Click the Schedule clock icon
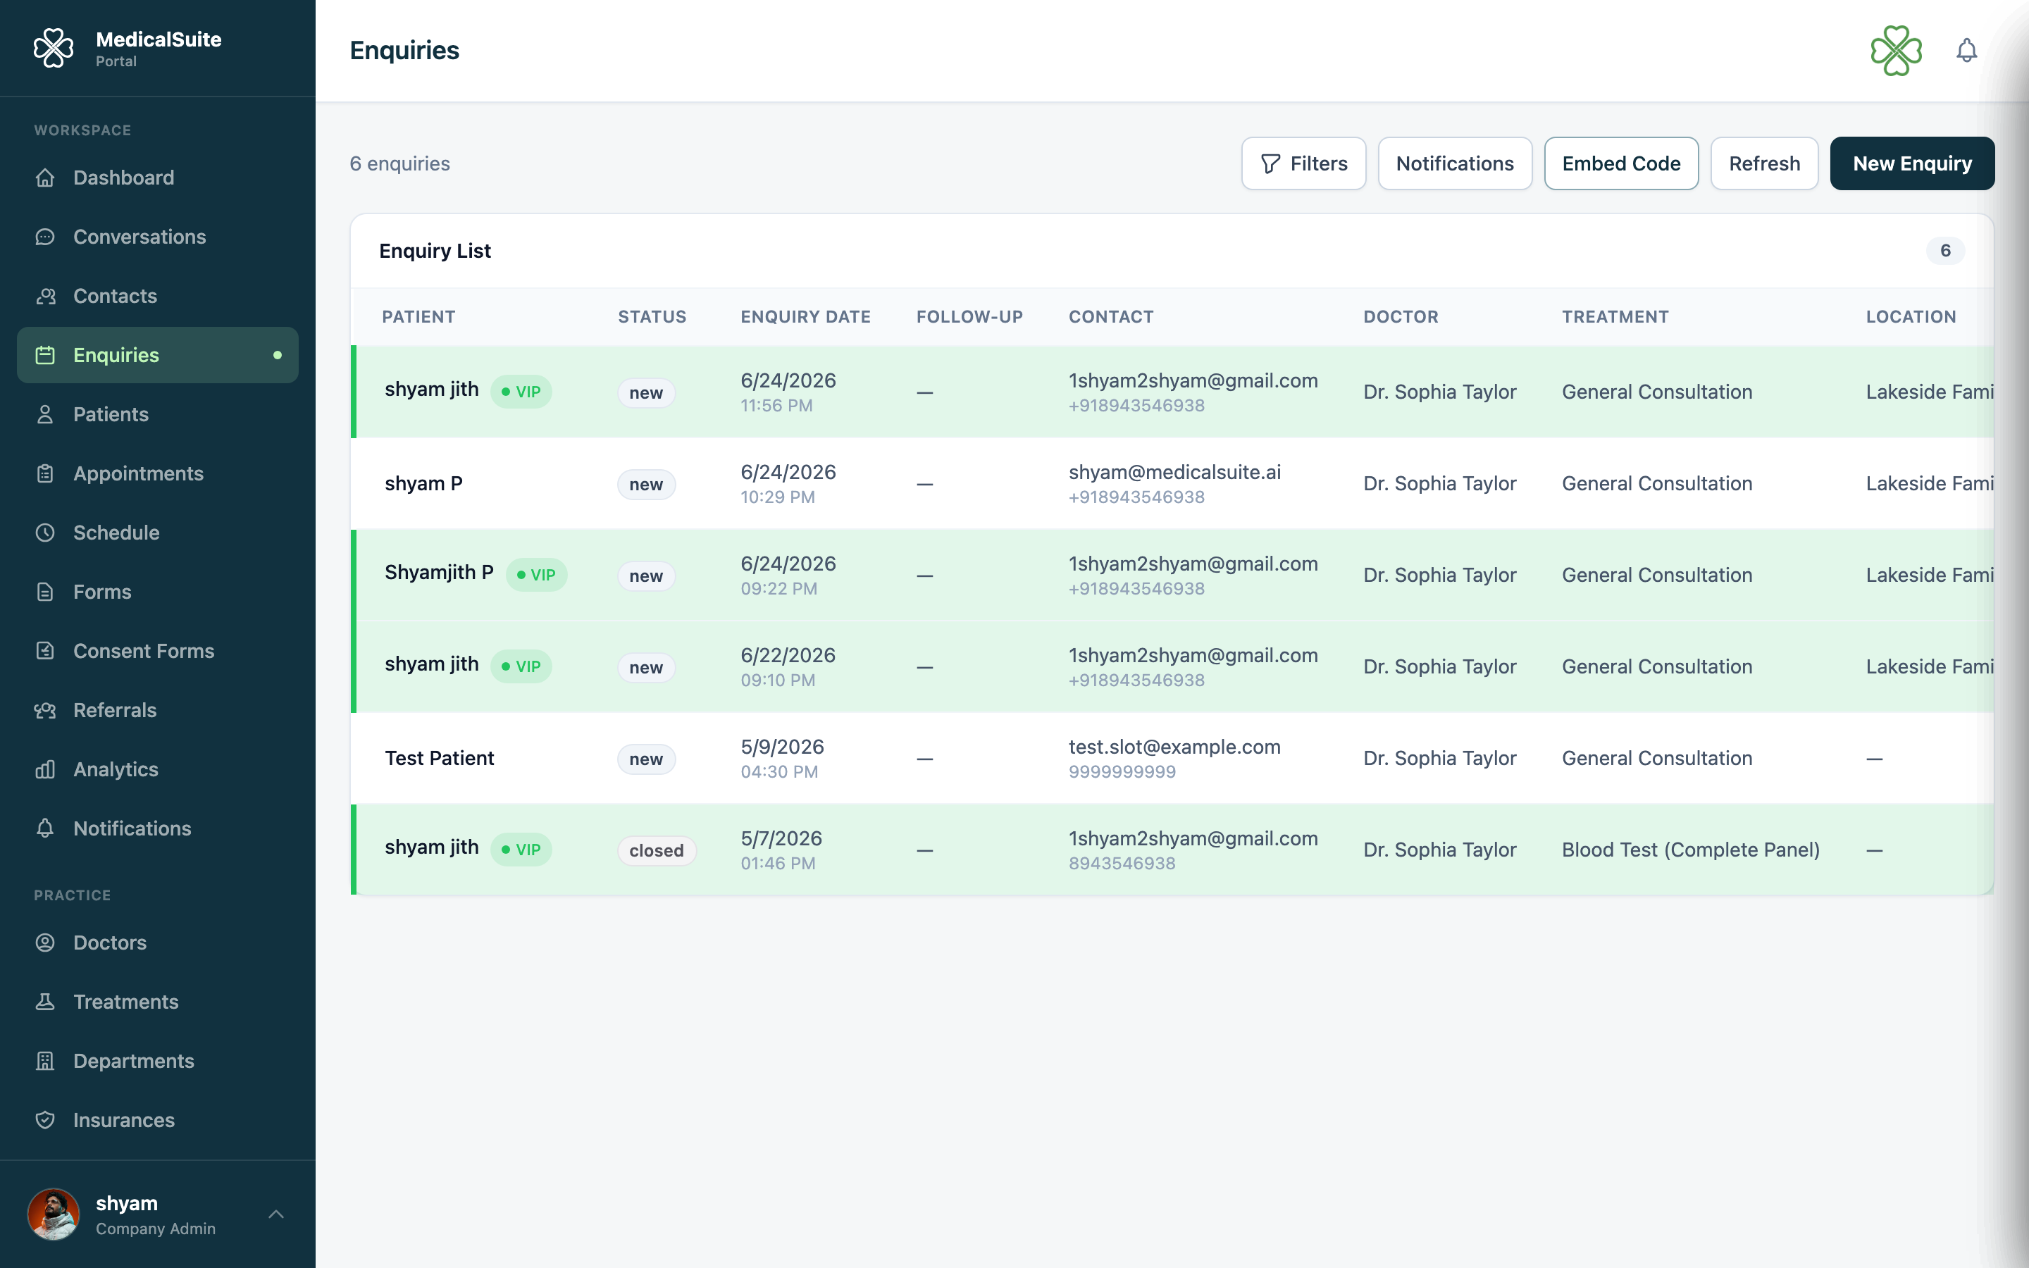2029x1268 pixels. click(45, 533)
